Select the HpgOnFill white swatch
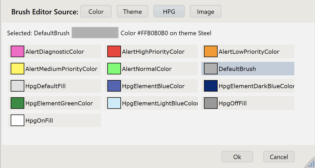The height and width of the screenshot is (168, 315). [17, 120]
